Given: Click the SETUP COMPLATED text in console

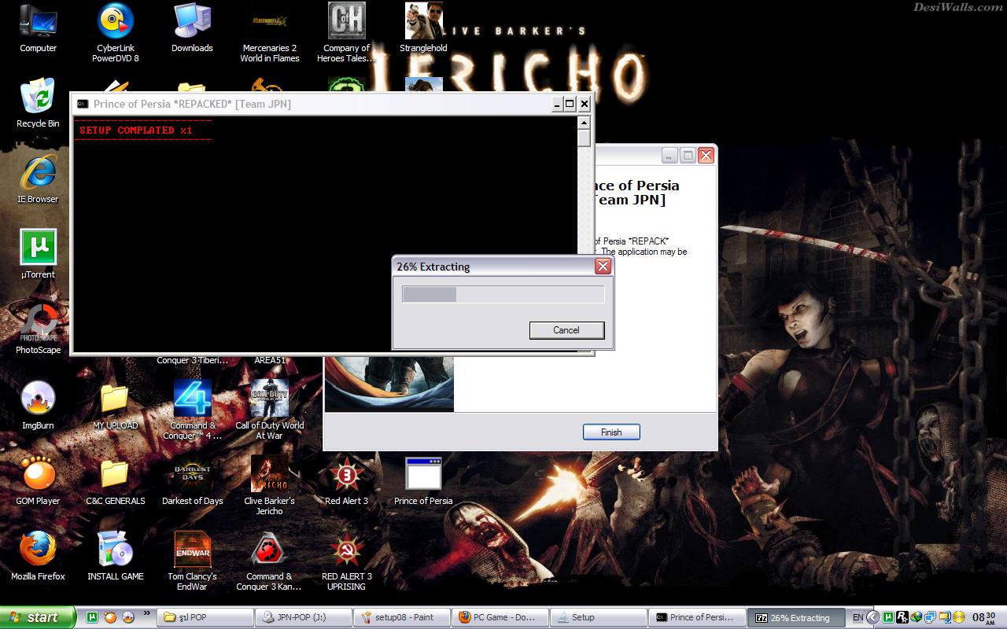Looking at the screenshot, I should pos(135,131).
